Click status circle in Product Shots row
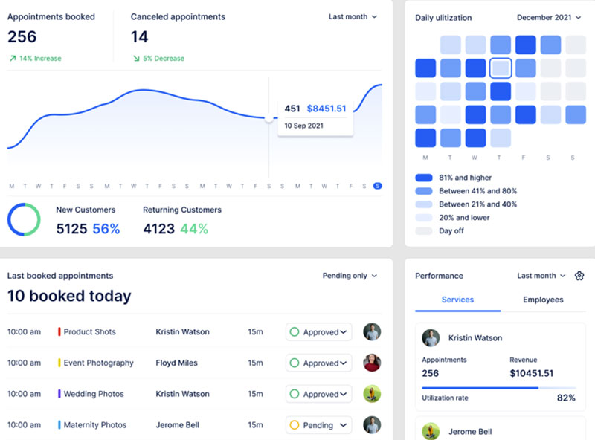Image resolution: width=595 pixels, height=440 pixels. (295, 332)
